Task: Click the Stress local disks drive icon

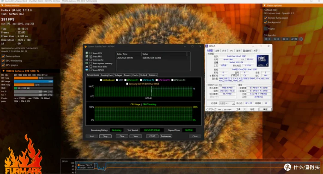Action: 87,66
